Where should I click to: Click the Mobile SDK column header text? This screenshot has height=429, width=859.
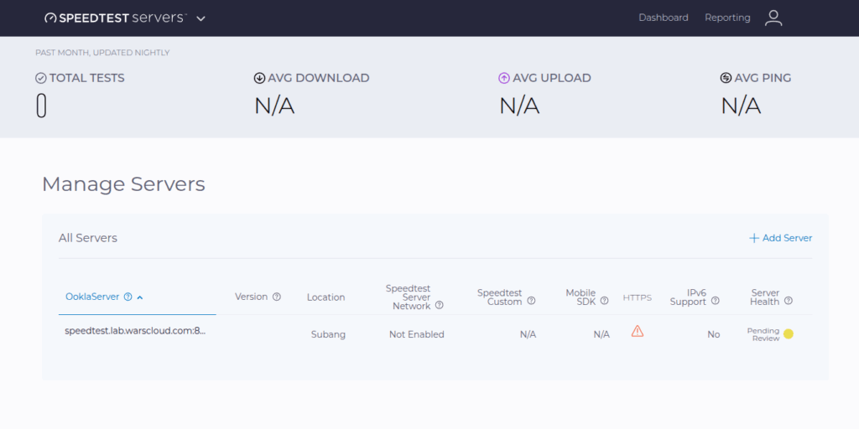(580, 297)
